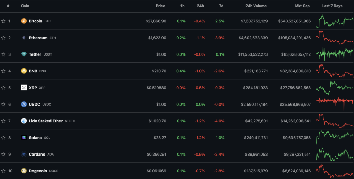Click the XRP logo icon
The image size is (354, 179).
click(x=24, y=88)
